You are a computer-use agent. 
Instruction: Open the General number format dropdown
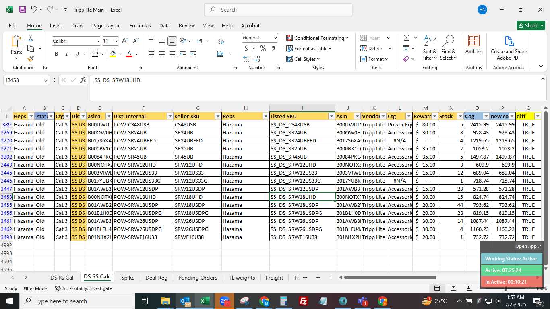tap(275, 38)
